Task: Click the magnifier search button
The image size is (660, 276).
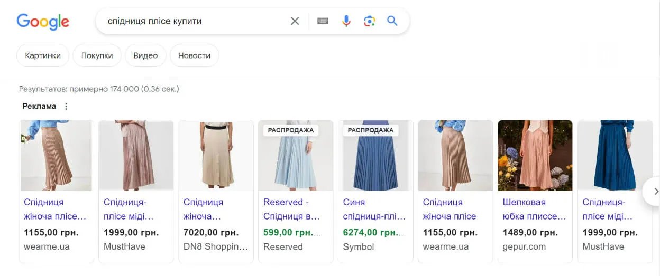Action: [392, 21]
